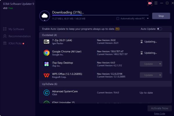Click iTop Easy Desktop title

[62, 63]
